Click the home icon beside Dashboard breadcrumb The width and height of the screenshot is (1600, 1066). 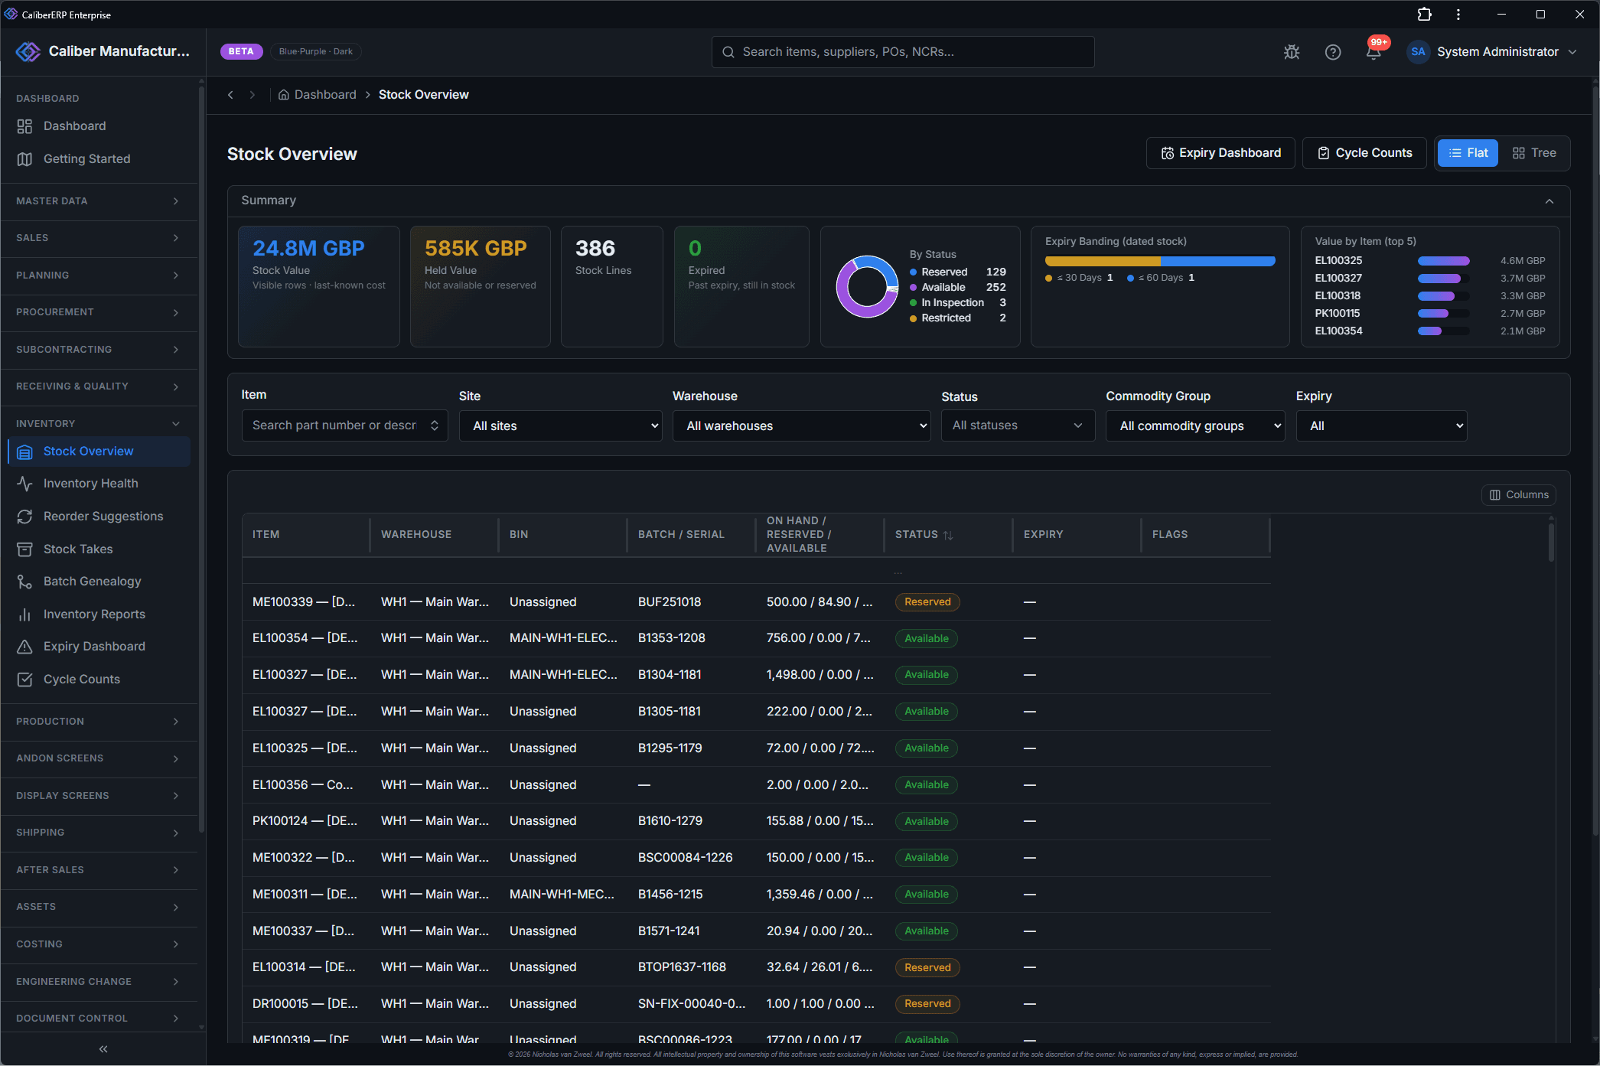283,95
